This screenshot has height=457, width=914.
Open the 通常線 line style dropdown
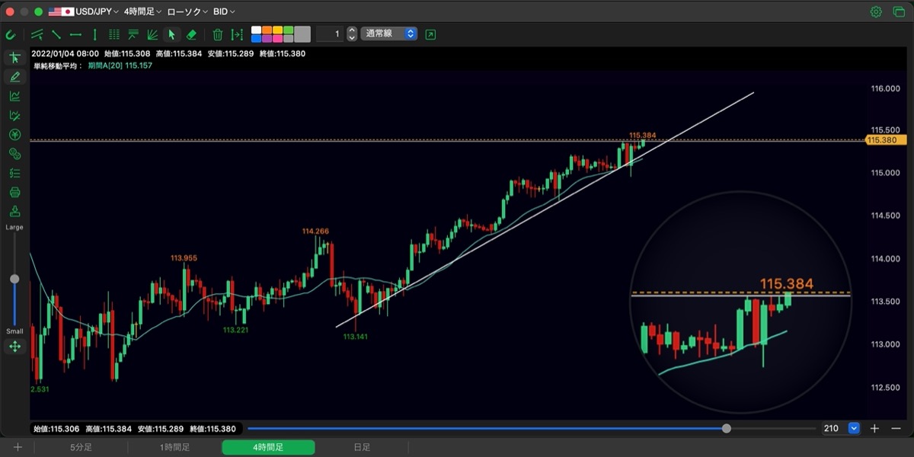click(388, 34)
